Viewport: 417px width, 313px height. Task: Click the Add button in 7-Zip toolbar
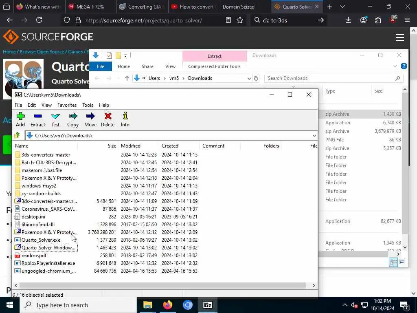20,119
